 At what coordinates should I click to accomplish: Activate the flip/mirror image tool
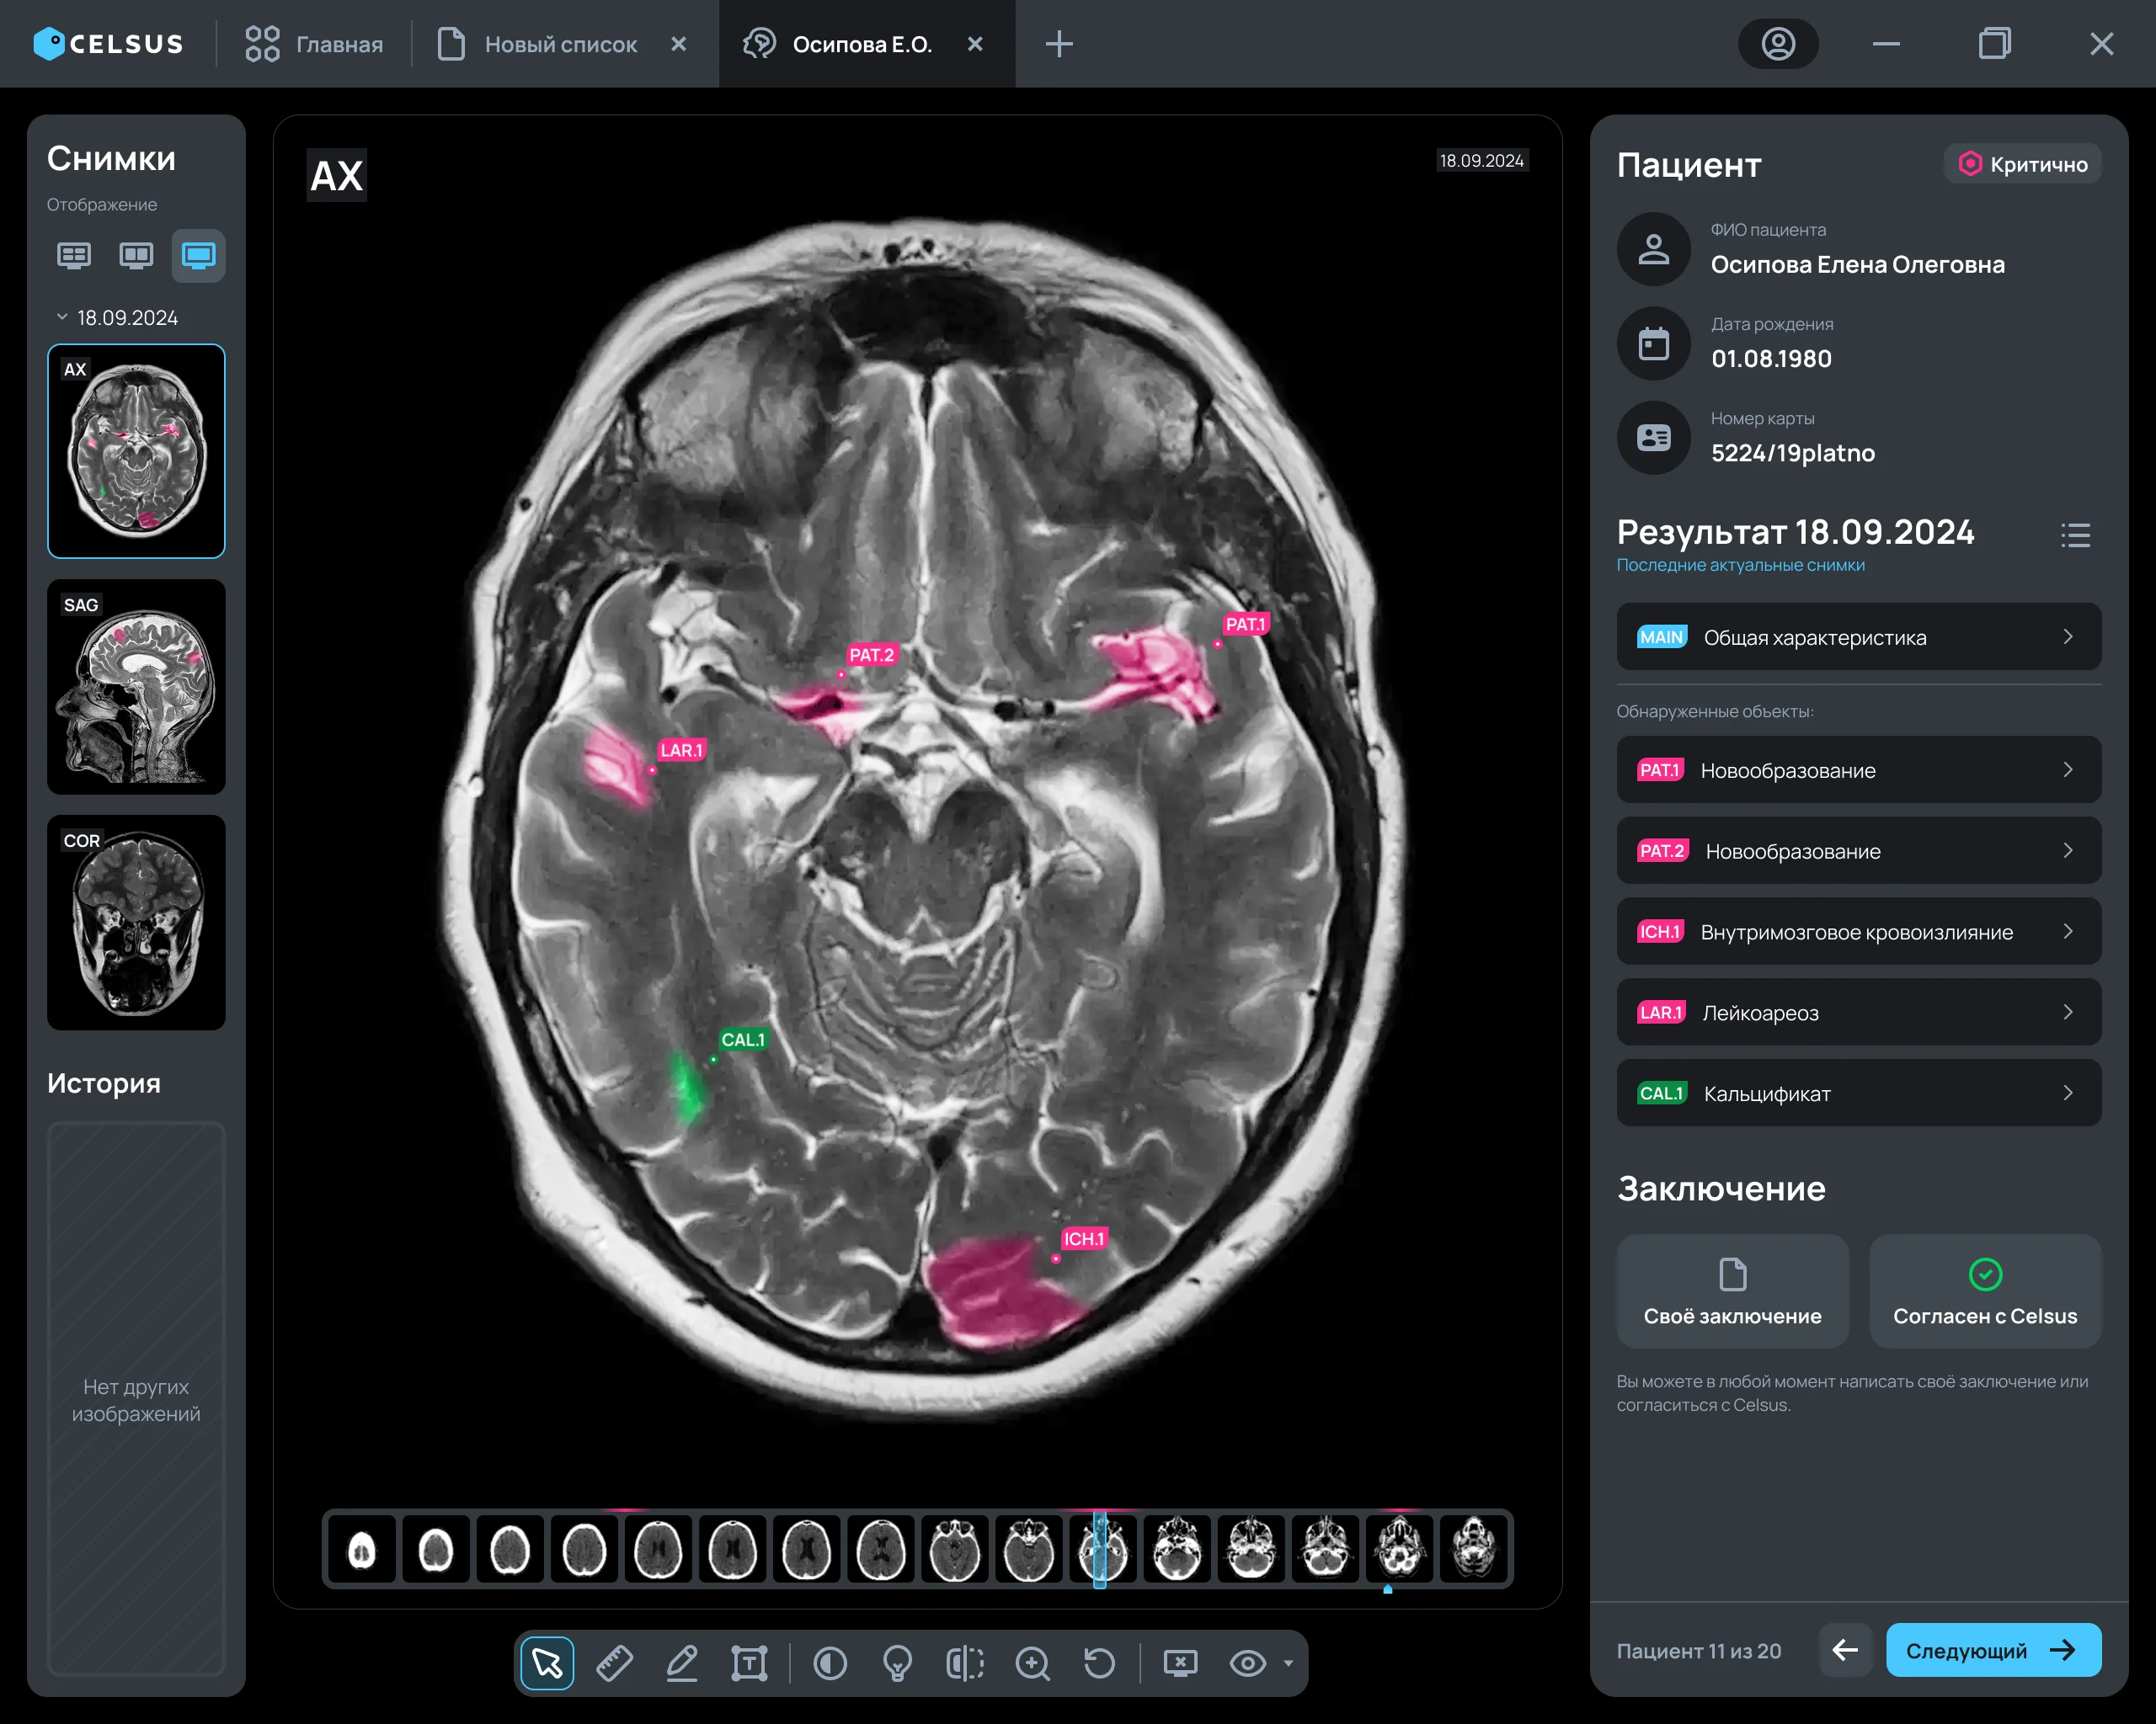point(965,1663)
